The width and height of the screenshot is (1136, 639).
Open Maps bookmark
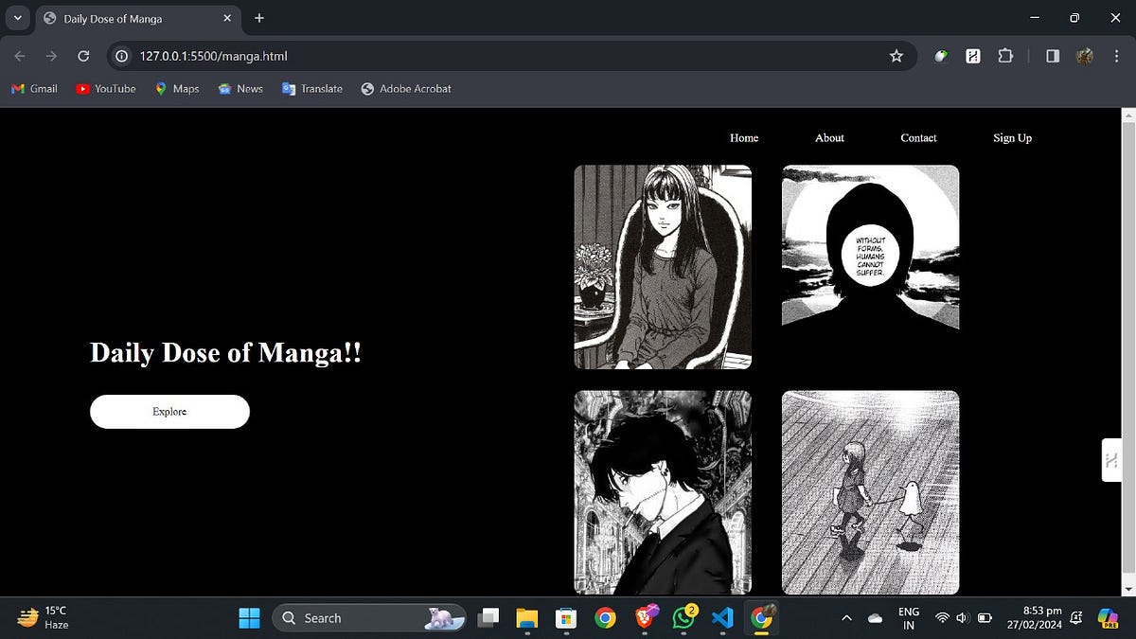(x=177, y=88)
